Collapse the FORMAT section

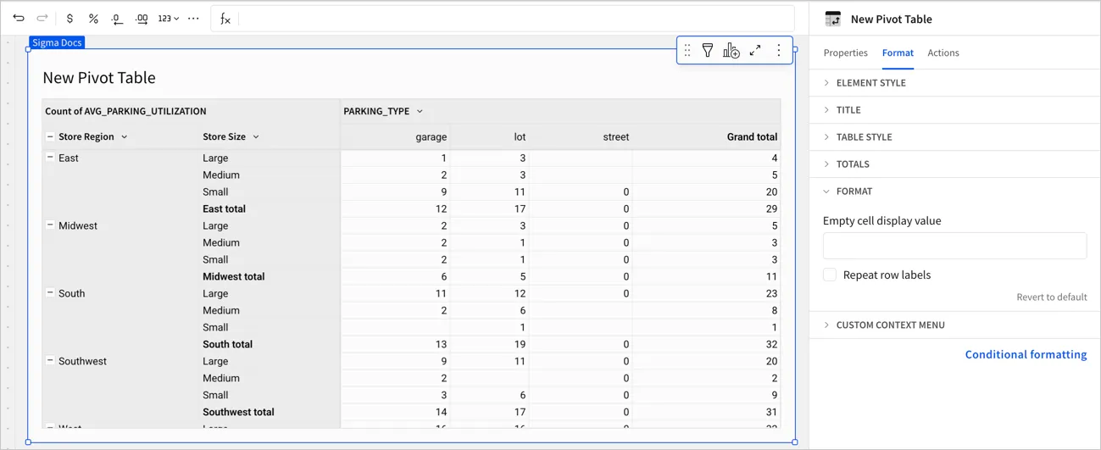coord(955,192)
